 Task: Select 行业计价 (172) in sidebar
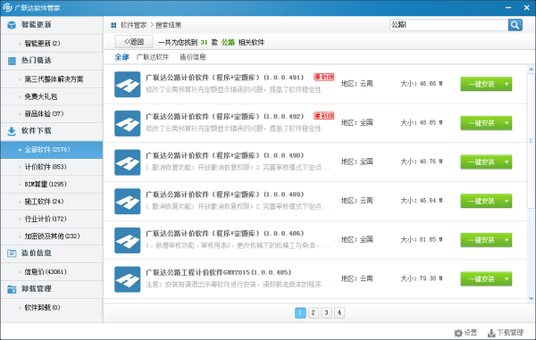click(52, 219)
